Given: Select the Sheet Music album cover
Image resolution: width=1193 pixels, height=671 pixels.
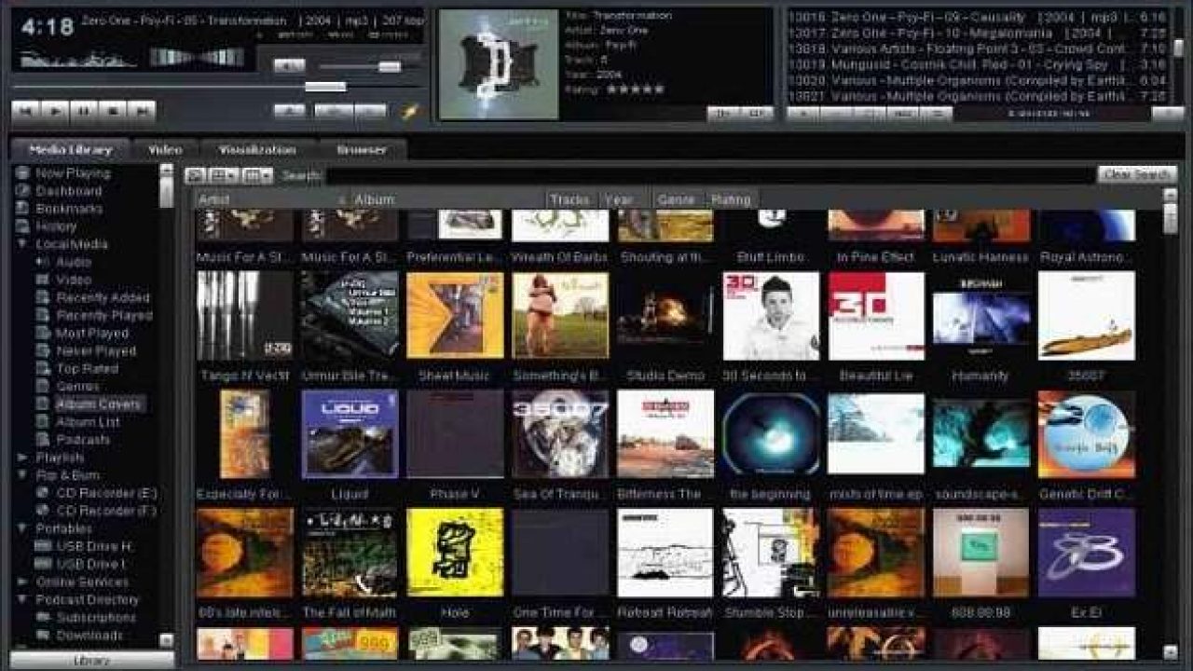Looking at the screenshot, I should click(x=455, y=316).
